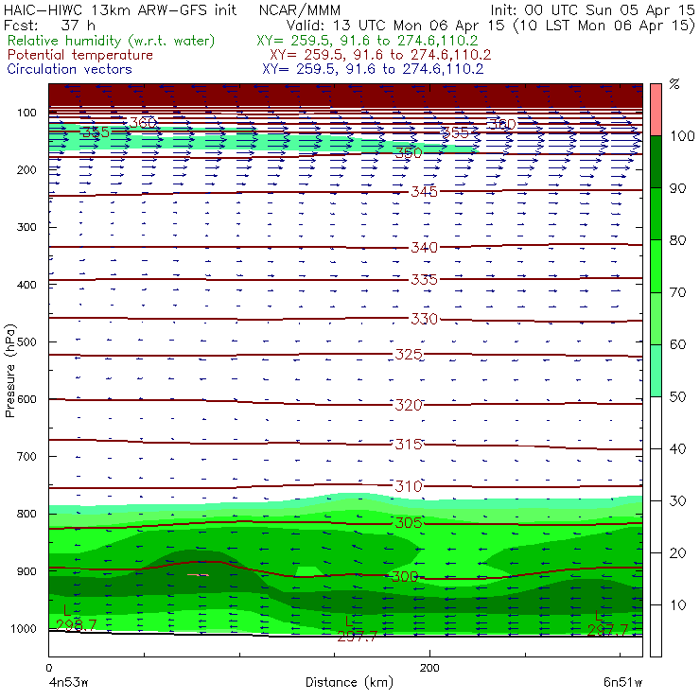The height and width of the screenshot is (700, 700).
Task: Click the 'Pressure (hPa)' axis title
Action: pyautogui.click(x=9, y=371)
